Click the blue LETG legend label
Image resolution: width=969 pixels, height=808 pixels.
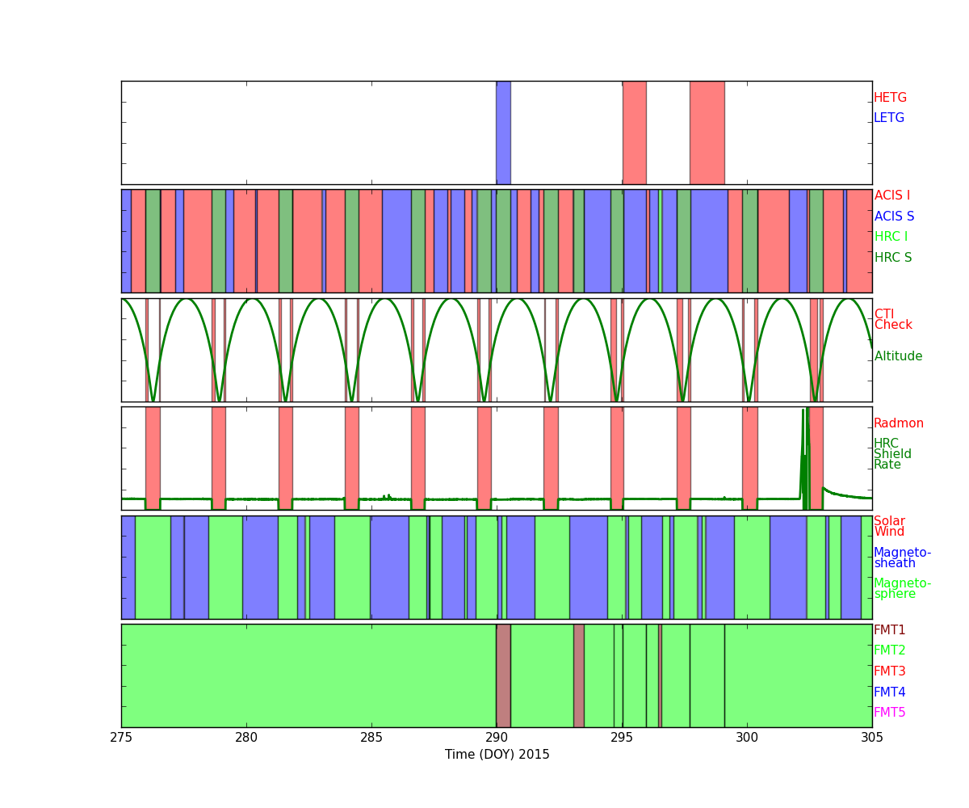888,118
